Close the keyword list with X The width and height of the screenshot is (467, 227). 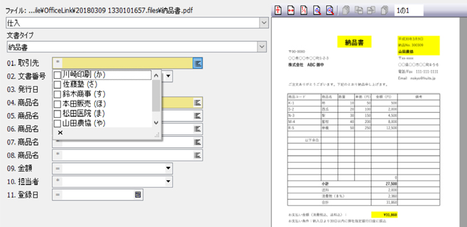pyautogui.click(x=60, y=132)
